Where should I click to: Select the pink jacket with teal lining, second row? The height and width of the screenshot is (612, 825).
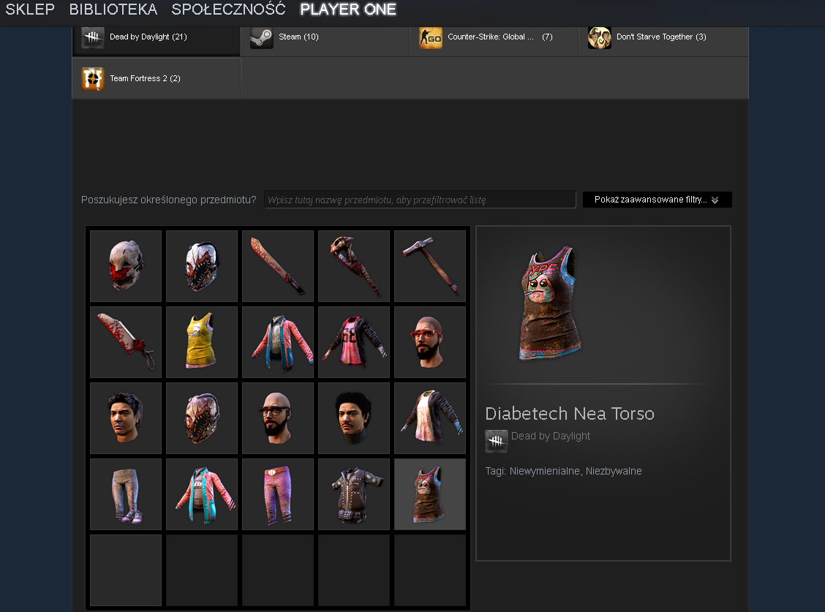[278, 342]
